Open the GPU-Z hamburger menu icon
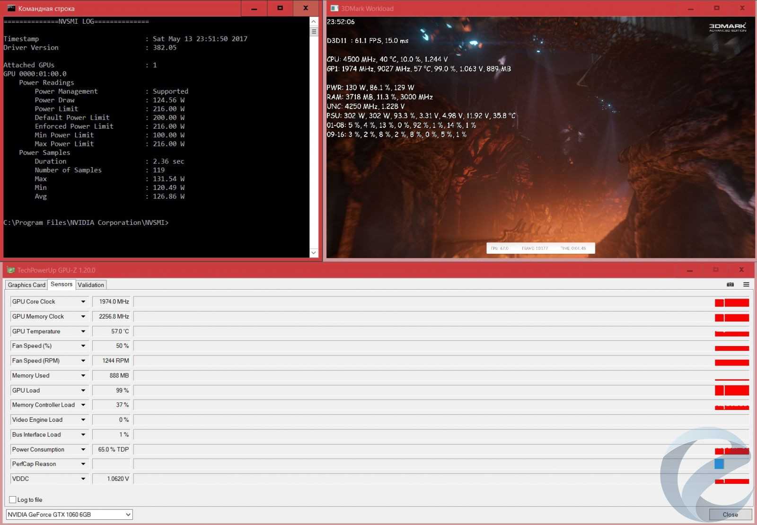The height and width of the screenshot is (525, 757). pyautogui.click(x=746, y=285)
